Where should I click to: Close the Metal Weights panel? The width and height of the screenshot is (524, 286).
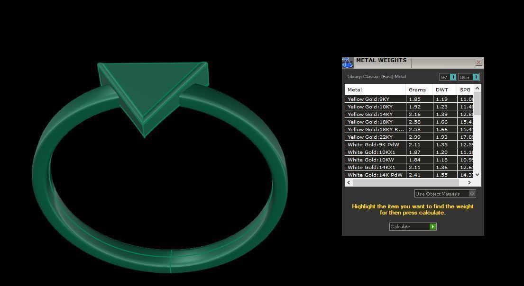pos(478,63)
